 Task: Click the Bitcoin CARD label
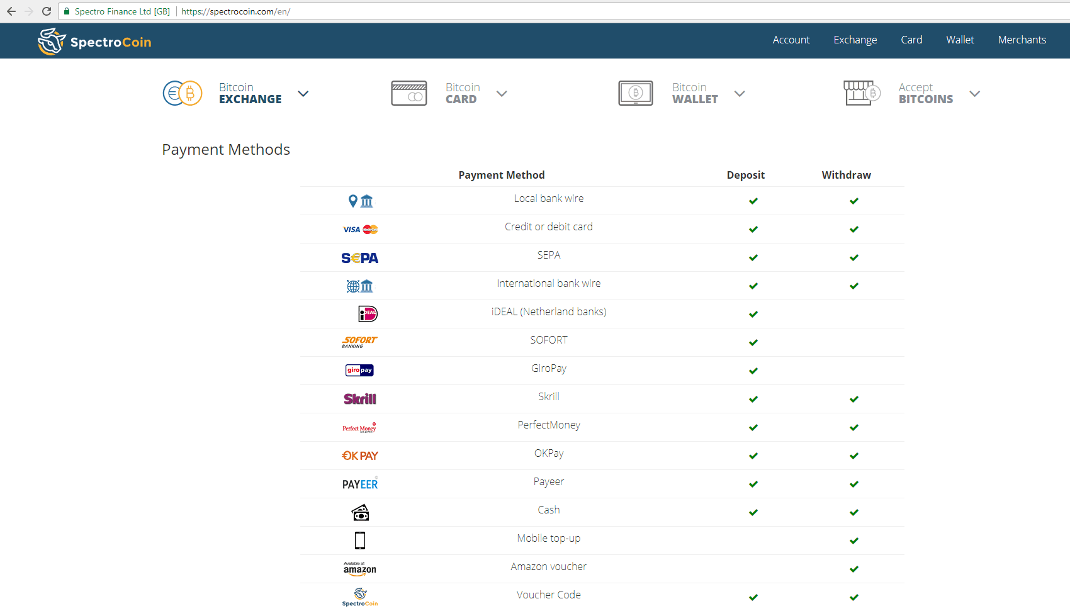click(x=463, y=93)
